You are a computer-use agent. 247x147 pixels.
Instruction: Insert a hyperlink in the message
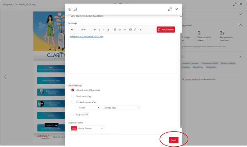[135, 29]
